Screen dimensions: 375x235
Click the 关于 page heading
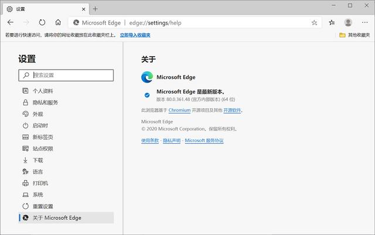pos(148,59)
